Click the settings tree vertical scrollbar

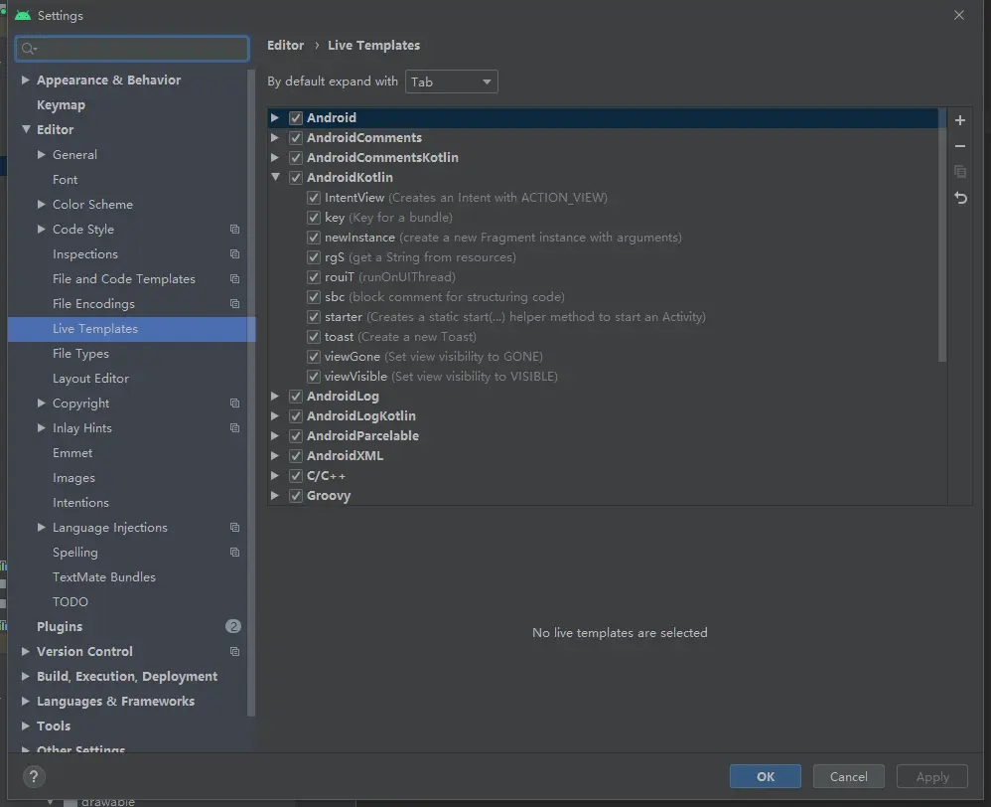click(x=251, y=393)
